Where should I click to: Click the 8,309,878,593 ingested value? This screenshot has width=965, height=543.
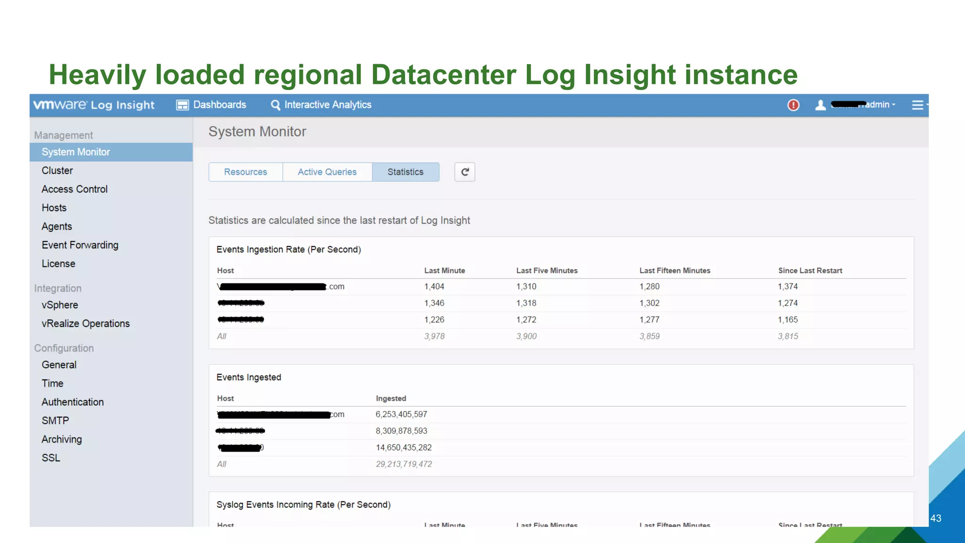401,431
